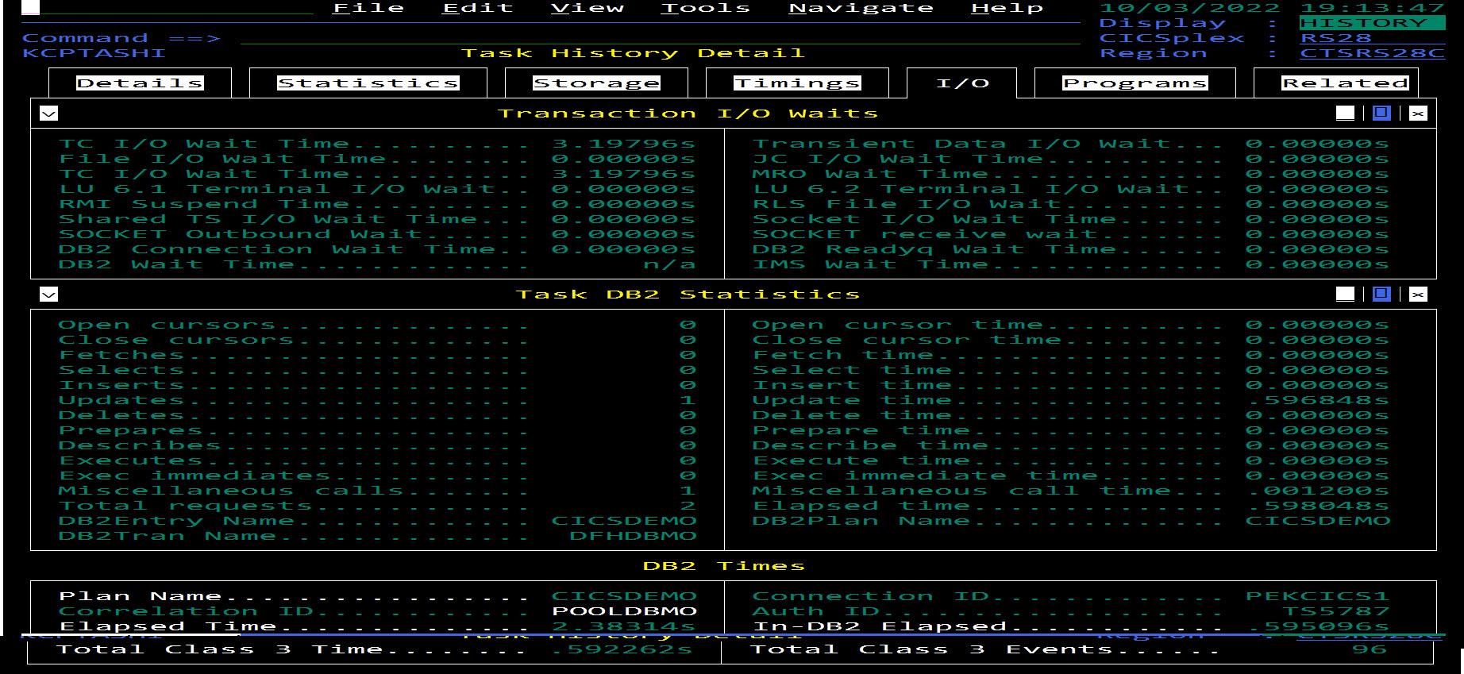The image size is (1464, 674).
Task: Minimize the Task DB2 Statistics subpanel
Action: pyautogui.click(x=1345, y=295)
